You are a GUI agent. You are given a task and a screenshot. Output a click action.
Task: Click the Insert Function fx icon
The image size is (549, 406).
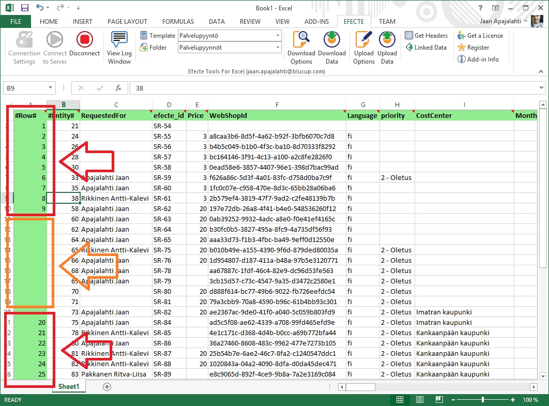tap(118, 88)
